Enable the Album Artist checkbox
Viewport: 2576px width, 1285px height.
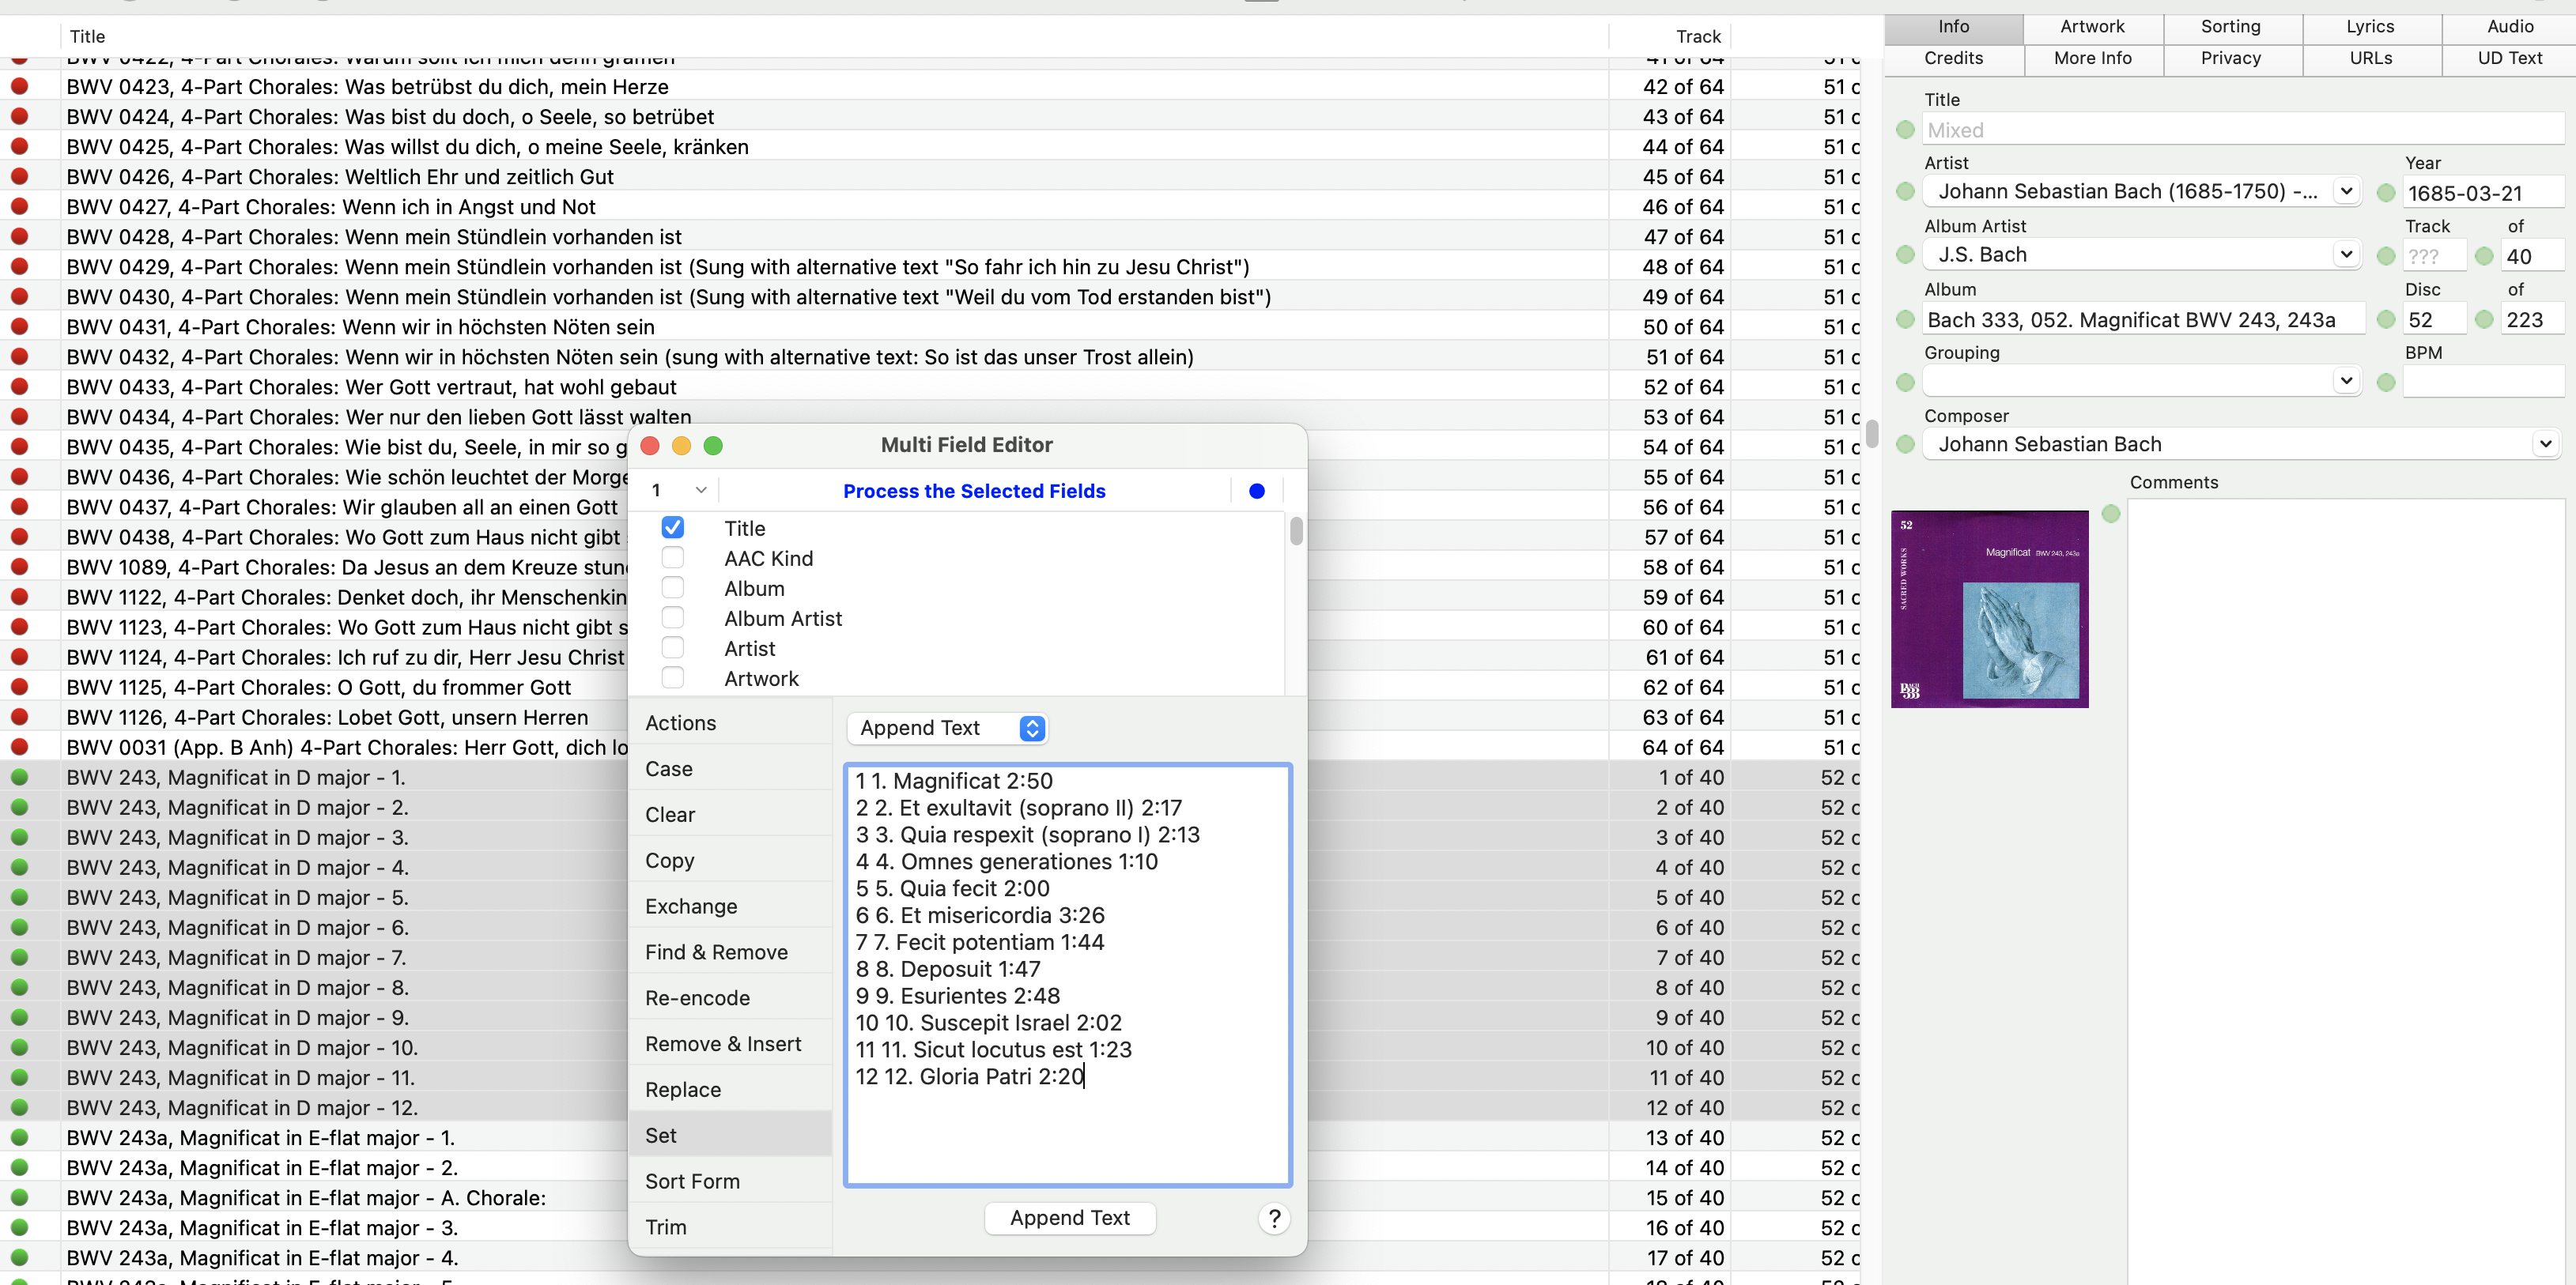(x=673, y=619)
